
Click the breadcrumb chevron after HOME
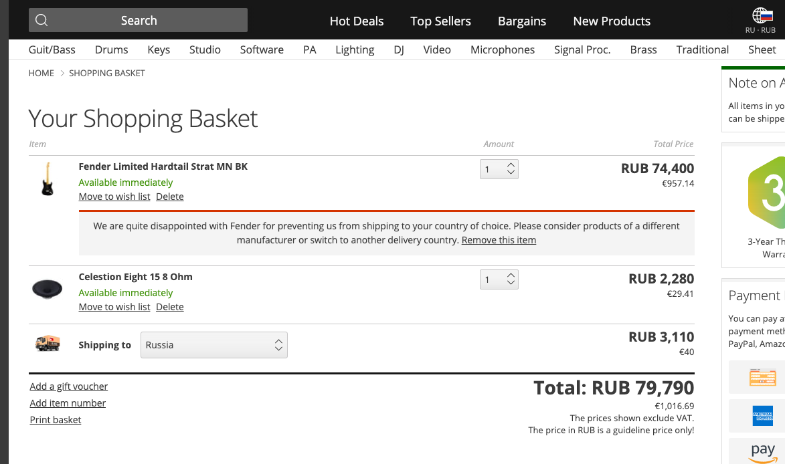point(62,73)
